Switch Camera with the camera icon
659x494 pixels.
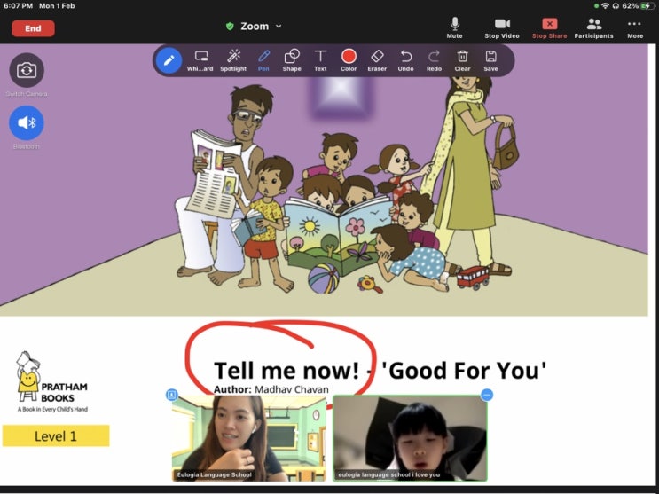coord(27,70)
